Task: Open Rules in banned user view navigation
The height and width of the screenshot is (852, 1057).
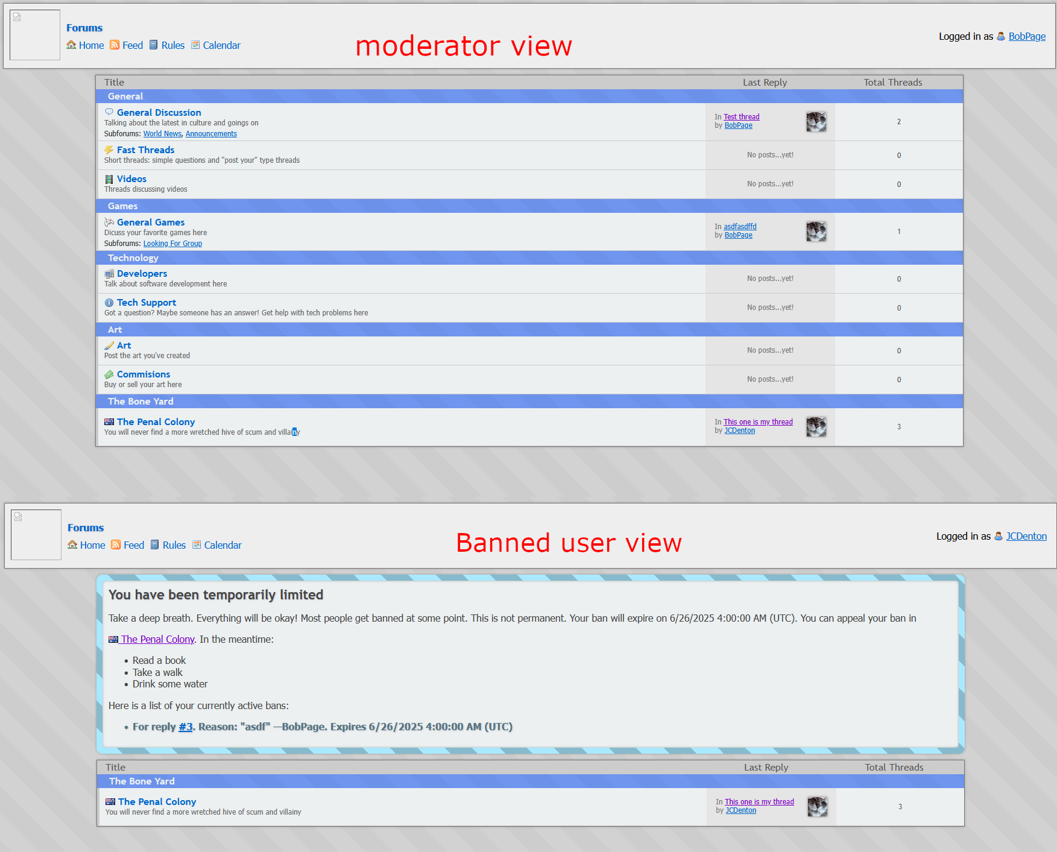Action: click(x=174, y=545)
